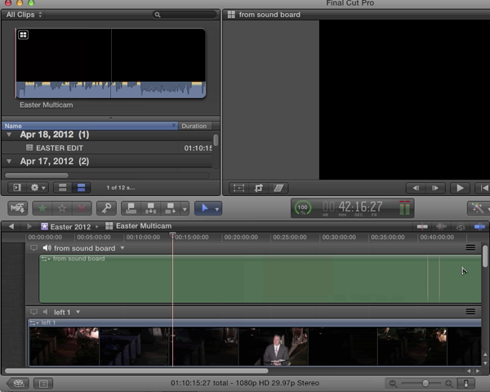The image size is (490, 392).
Task: Select the arrow Select tool
Action: 204,208
